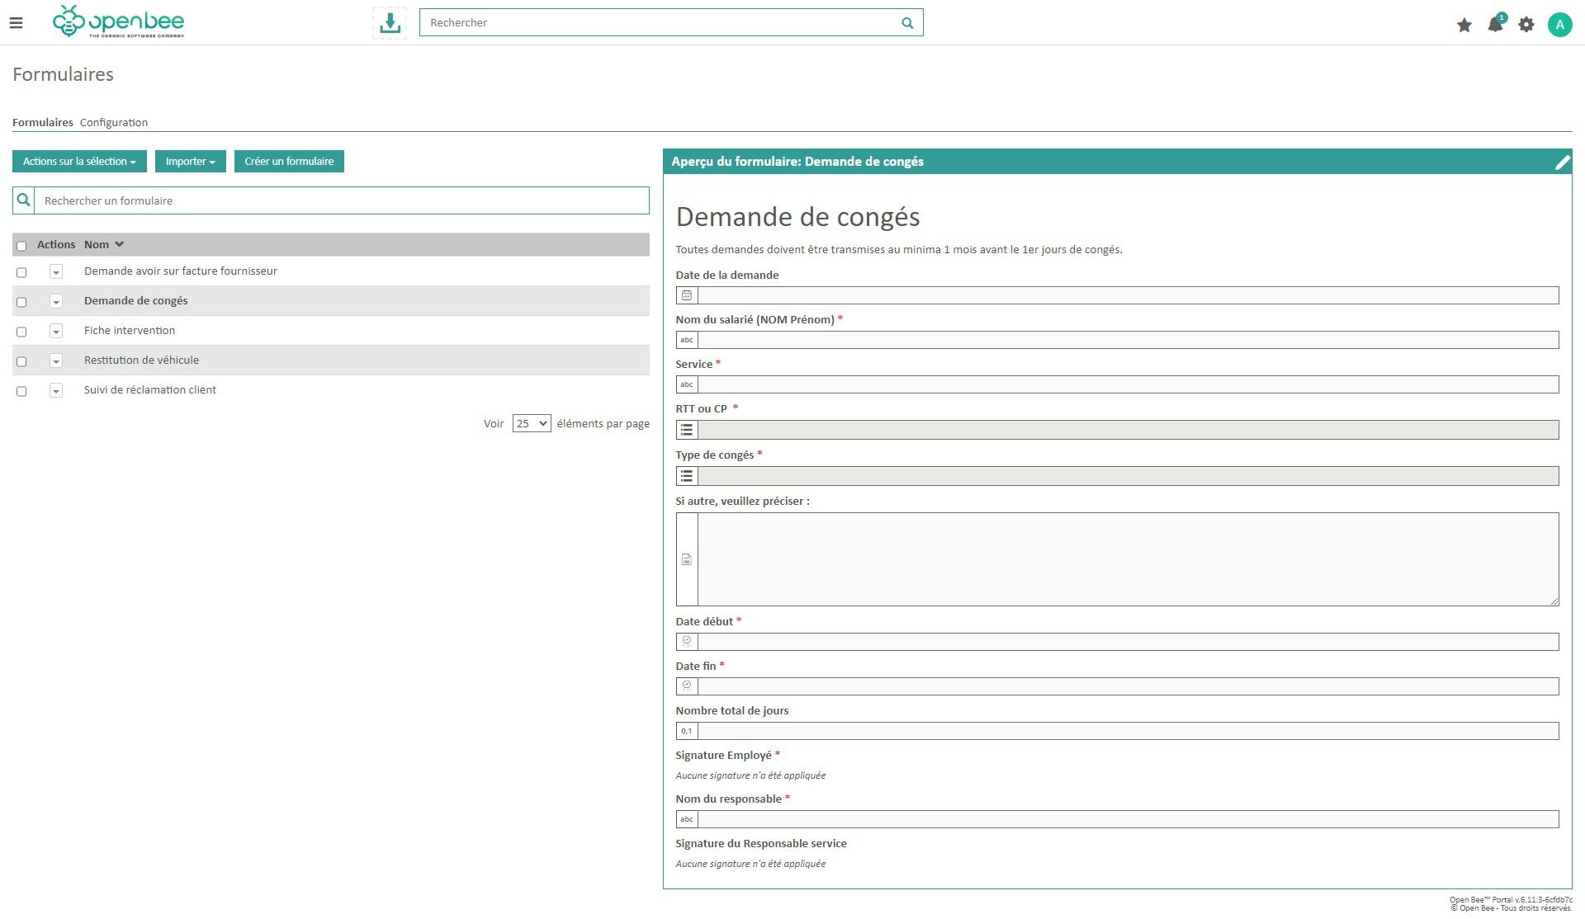Select the Formulaires tab

(42, 122)
